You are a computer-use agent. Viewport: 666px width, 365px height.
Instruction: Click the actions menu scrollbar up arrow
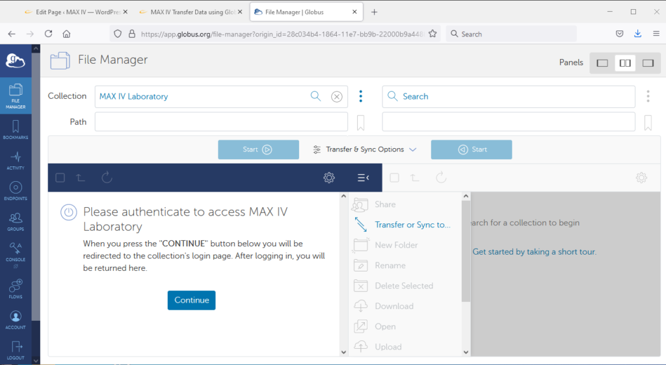point(466,196)
